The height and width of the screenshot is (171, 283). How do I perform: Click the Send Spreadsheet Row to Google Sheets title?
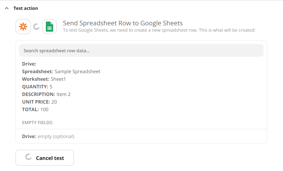(123, 23)
